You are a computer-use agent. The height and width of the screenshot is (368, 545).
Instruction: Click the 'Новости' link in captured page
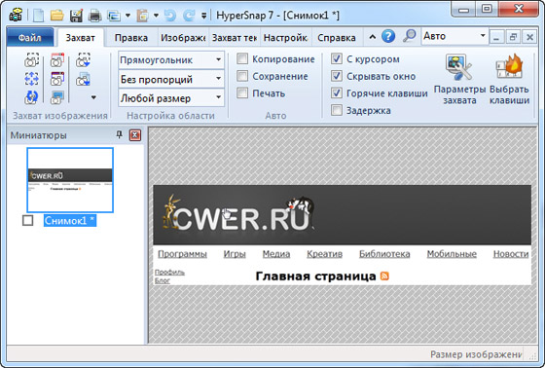point(511,254)
